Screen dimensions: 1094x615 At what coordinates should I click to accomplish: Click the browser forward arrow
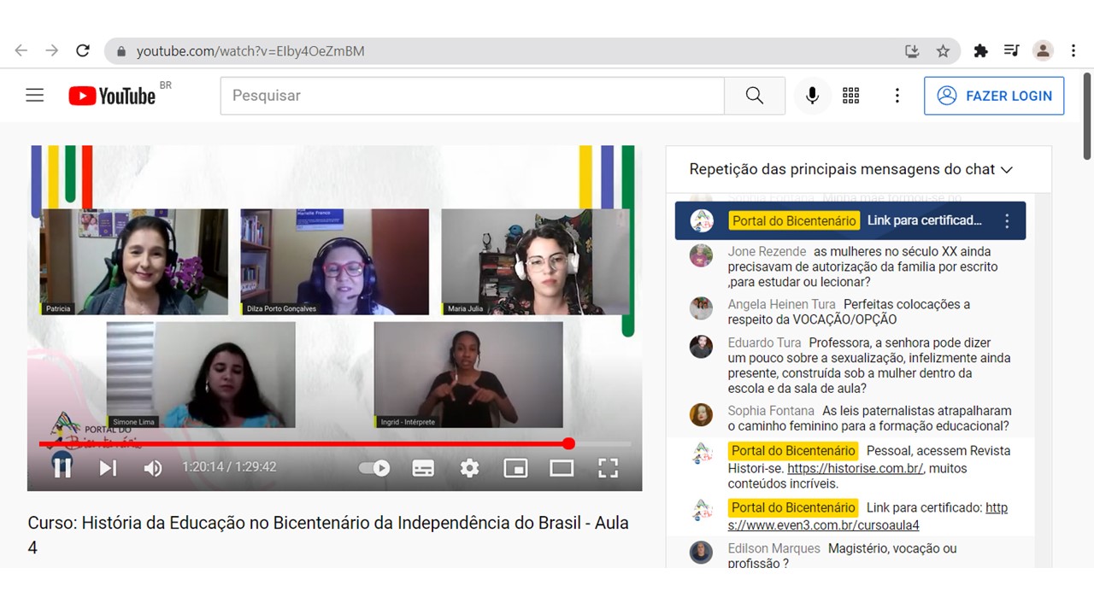(x=52, y=51)
